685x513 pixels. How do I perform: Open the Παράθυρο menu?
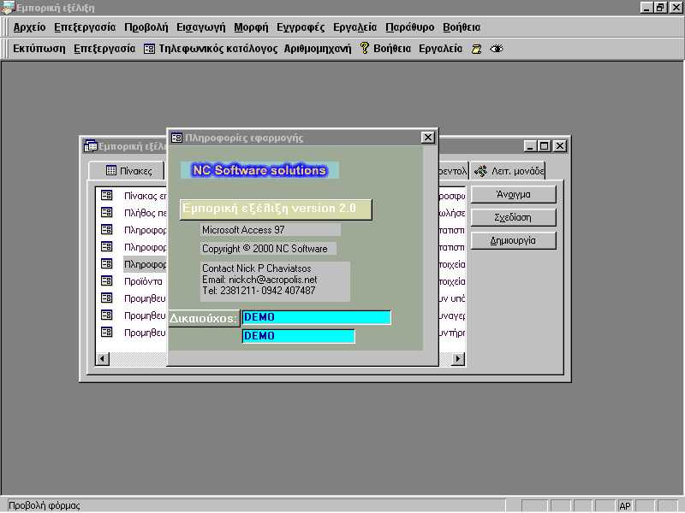pyautogui.click(x=410, y=27)
